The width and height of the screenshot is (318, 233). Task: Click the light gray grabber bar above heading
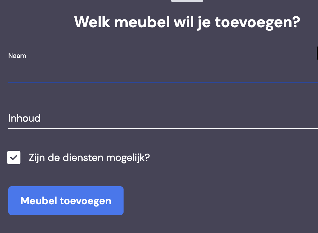(187, 1)
